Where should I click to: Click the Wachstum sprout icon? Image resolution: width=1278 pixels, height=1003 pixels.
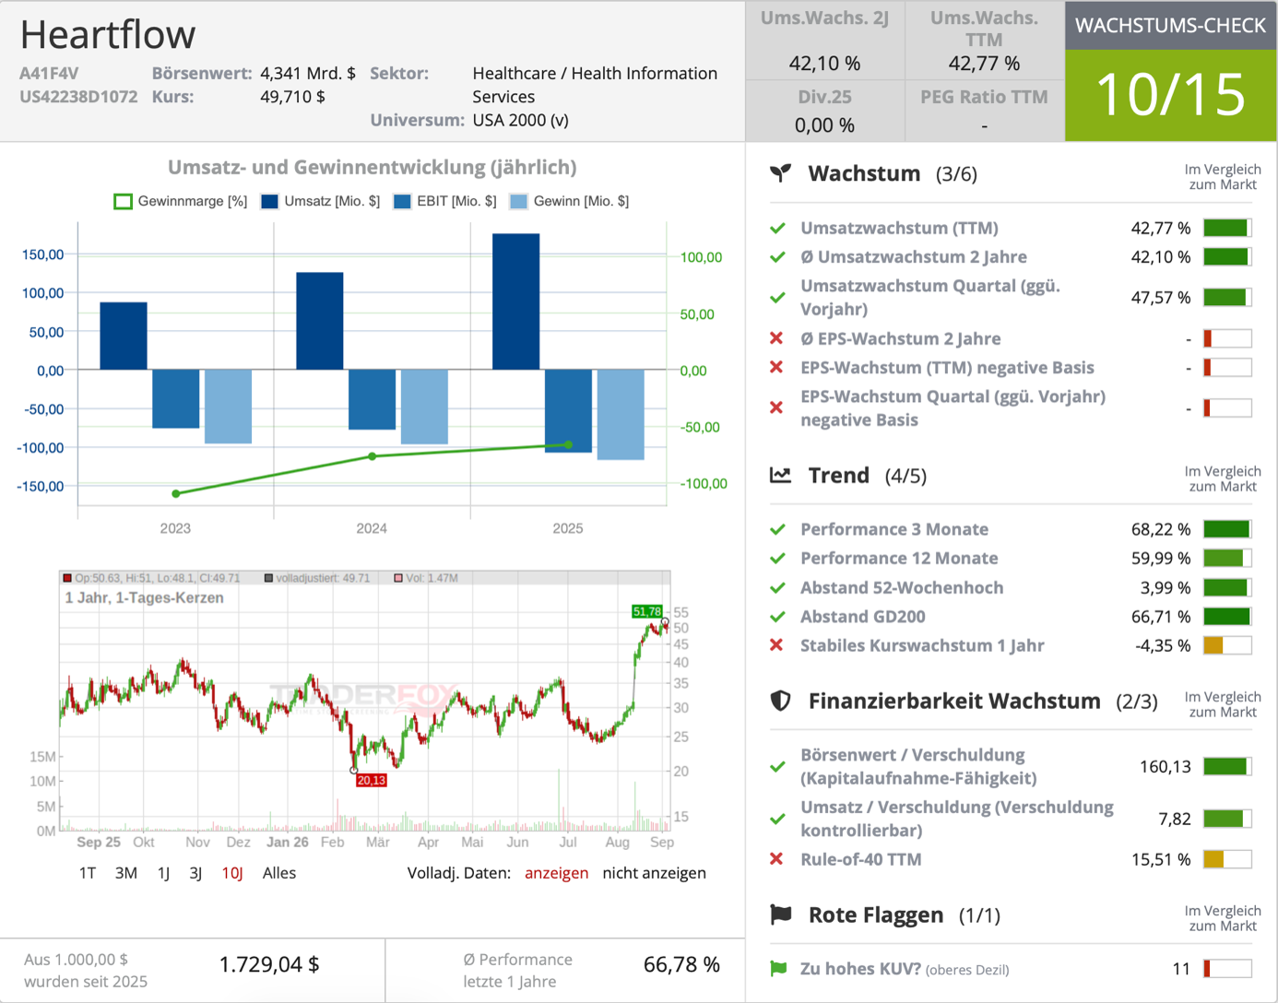click(781, 173)
